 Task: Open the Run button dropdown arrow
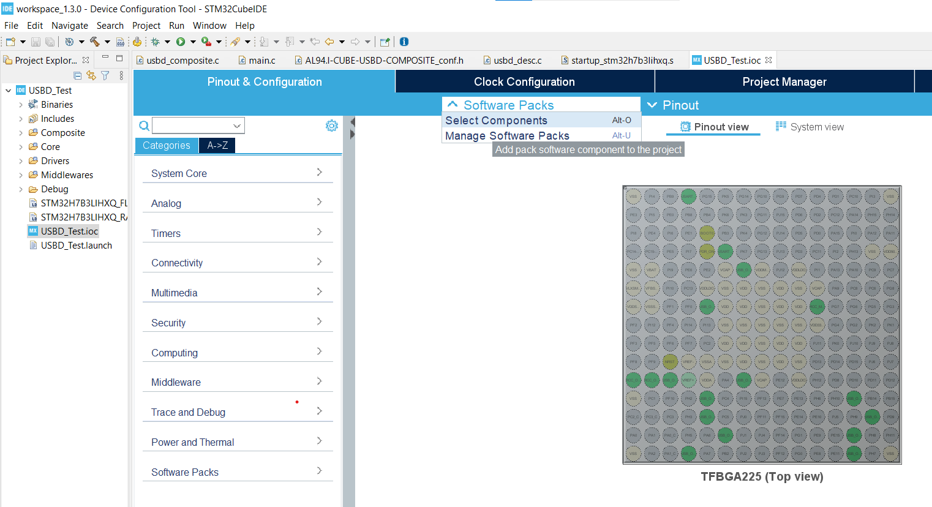(193, 42)
